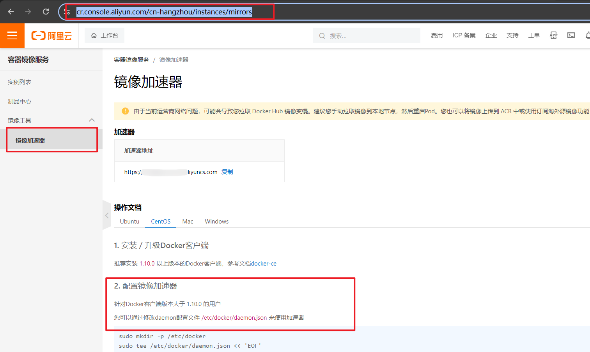The image size is (590, 352).
Task: Click /etc/docker/daemon.json path text
Action: (x=234, y=318)
